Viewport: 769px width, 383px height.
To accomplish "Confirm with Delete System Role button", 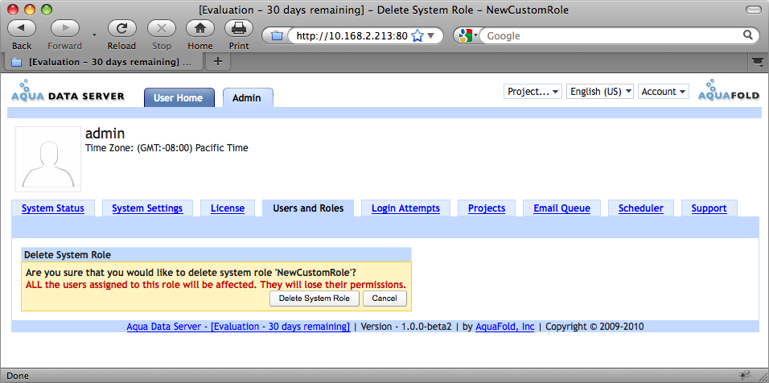I will coord(315,299).
